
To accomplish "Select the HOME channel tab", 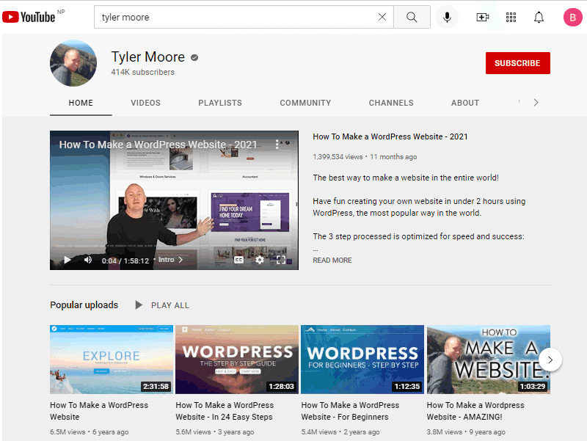I will [x=81, y=103].
